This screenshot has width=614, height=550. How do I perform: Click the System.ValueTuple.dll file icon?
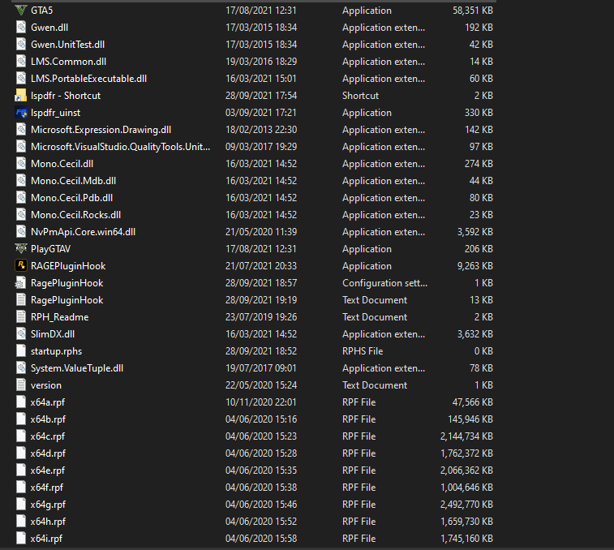21,367
